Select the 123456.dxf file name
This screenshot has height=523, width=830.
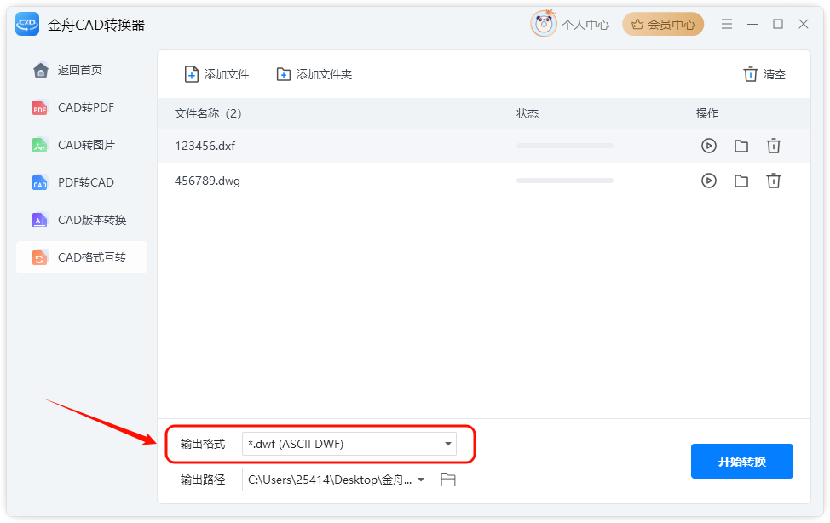pyautogui.click(x=205, y=147)
